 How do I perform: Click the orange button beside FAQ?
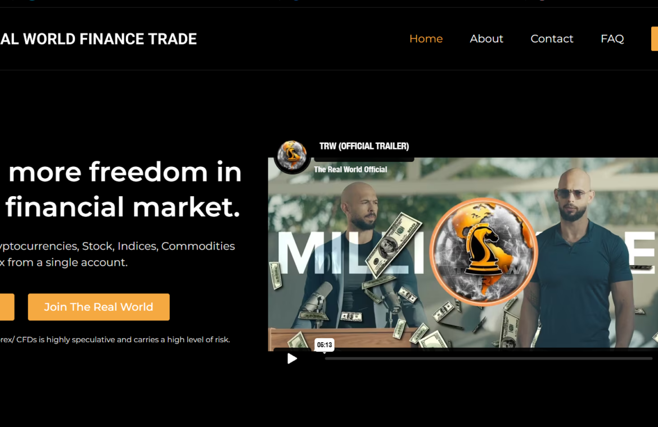(655, 39)
